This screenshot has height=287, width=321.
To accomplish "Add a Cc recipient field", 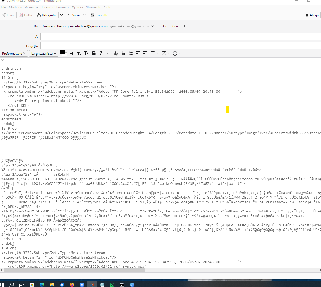I will pos(165,26).
